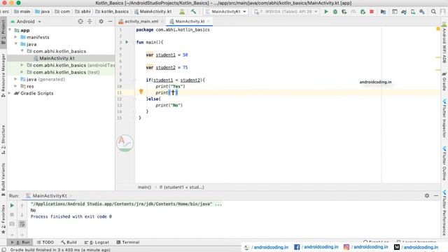The image size is (448, 252).
Task: Click the tool window toggle icon in status bar corner
Action: point(3,250)
